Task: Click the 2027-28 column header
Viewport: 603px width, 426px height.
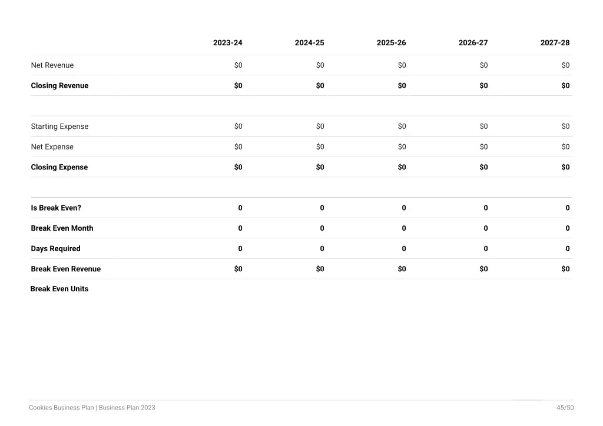Action: tap(555, 43)
